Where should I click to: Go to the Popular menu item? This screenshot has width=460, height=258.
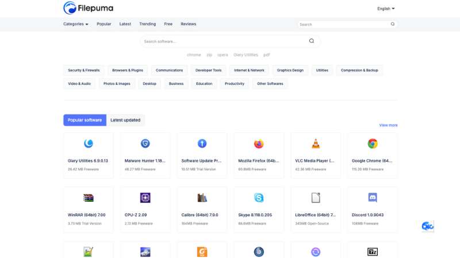(x=104, y=24)
